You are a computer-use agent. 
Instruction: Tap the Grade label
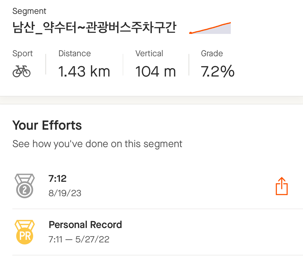tap(212, 53)
